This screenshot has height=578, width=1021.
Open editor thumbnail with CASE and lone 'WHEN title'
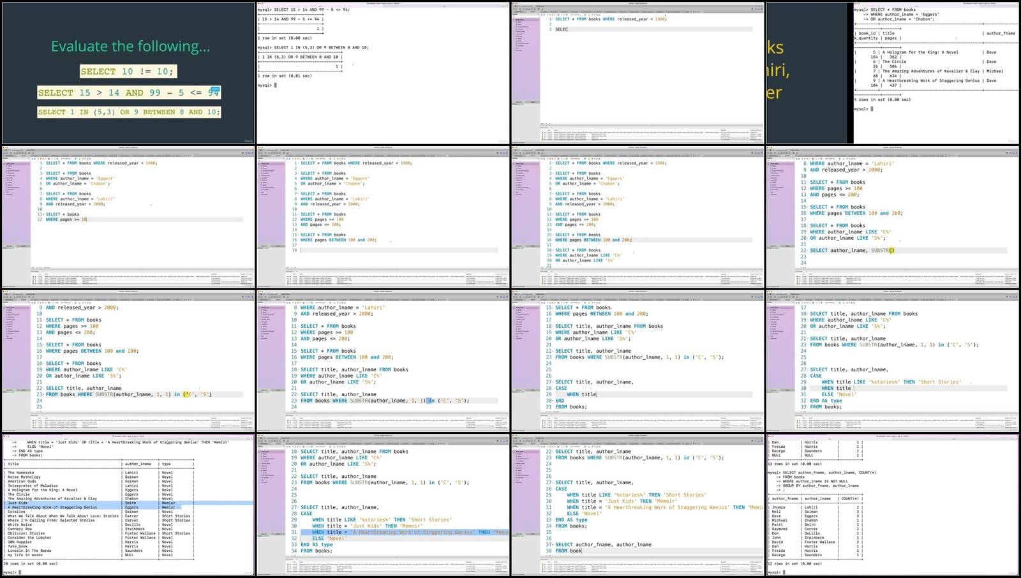tap(638, 362)
